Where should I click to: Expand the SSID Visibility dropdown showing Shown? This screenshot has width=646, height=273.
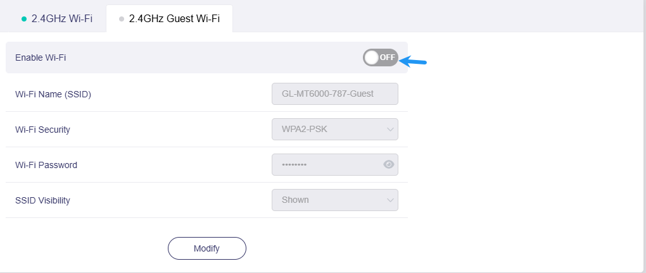[x=334, y=200]
